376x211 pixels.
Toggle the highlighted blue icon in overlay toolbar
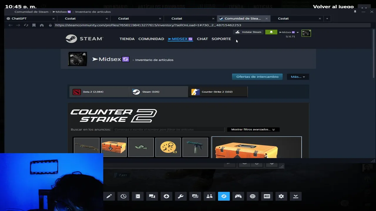tap(224, 196)
